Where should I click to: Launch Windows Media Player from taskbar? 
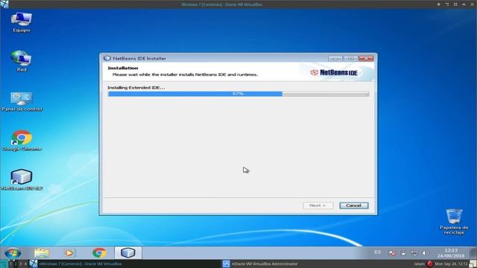pos(69,253)
